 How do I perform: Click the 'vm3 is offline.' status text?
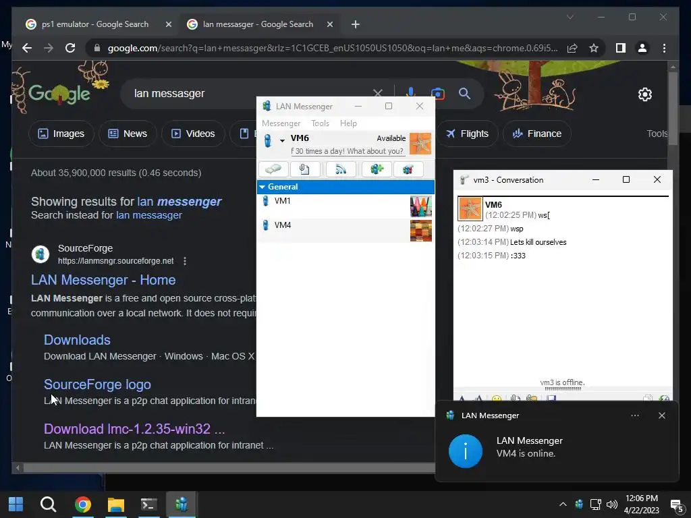point(562,382)
